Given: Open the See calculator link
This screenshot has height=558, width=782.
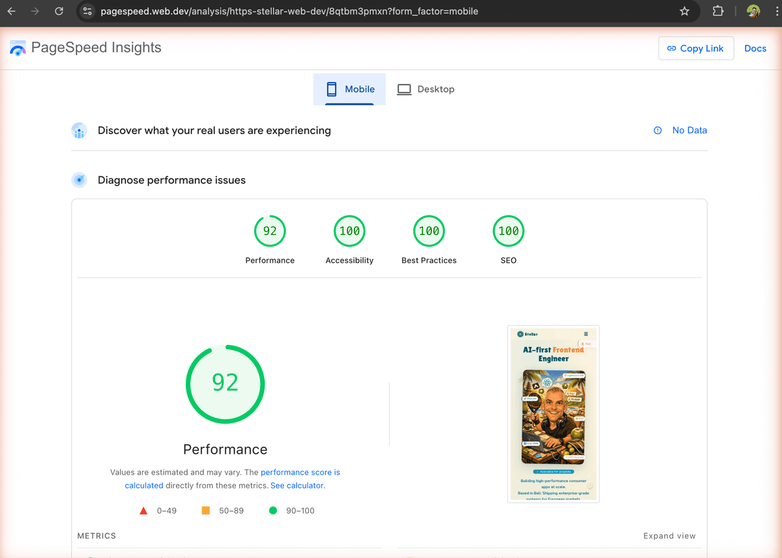Looking at the screenshot, I should (x=297, y=485).
